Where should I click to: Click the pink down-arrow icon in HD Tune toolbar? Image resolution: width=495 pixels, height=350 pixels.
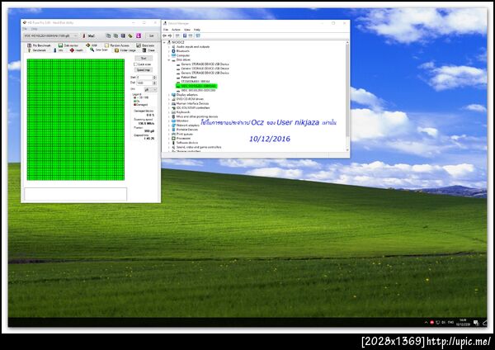tap(139, 35)
